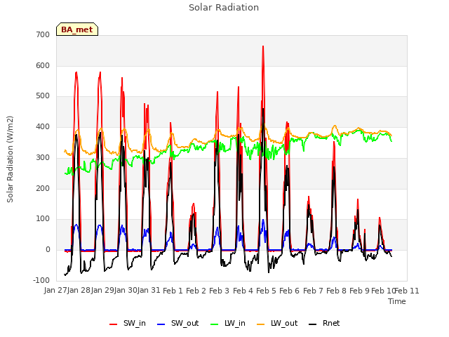Click the Time x-axis label
Image resolution: width=449 pixels, height=337 pixels.
397,301
